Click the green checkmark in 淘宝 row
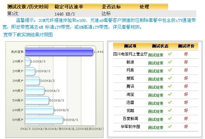Screen dimensions: 205x139 170,94
